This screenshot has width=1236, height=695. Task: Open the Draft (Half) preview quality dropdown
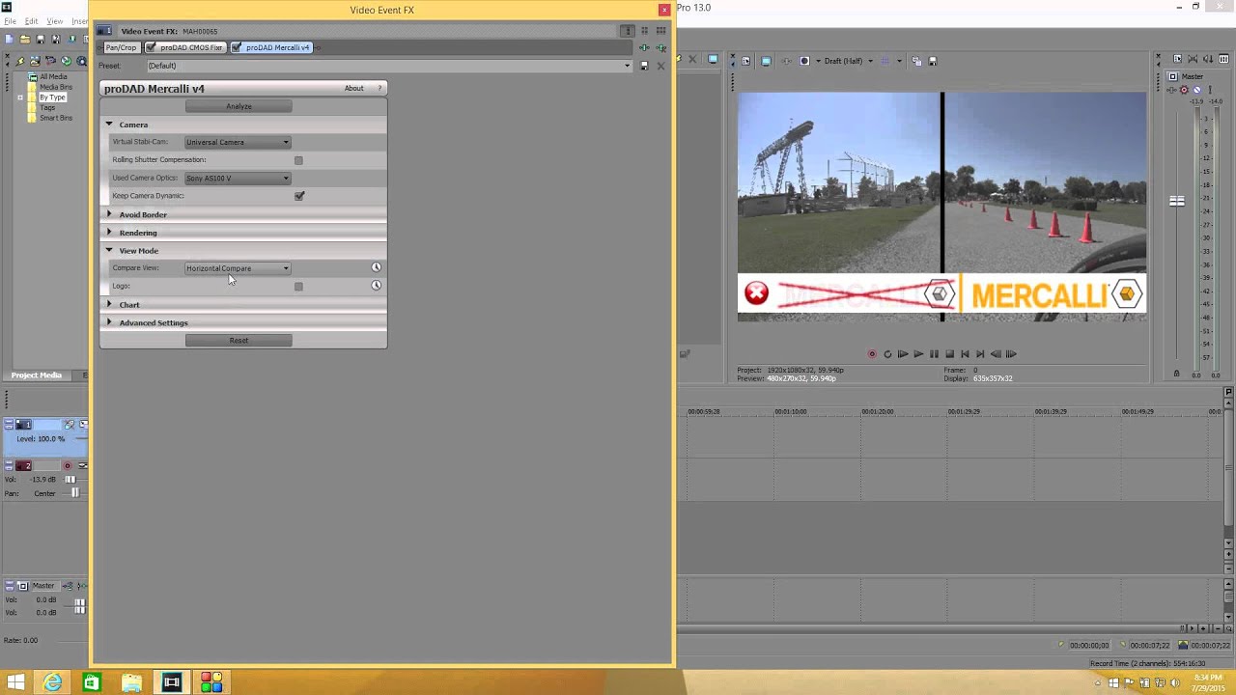870,61
